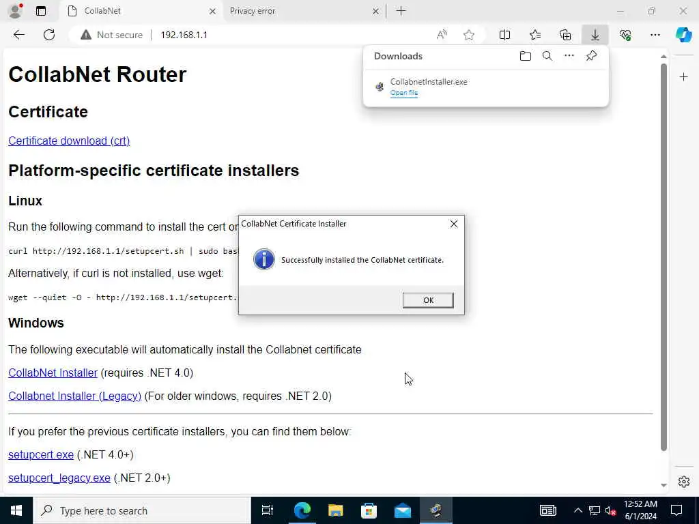The image size is (699, 524).
Task: Open Task View on taskbar
Action: (x=268, y=510)
